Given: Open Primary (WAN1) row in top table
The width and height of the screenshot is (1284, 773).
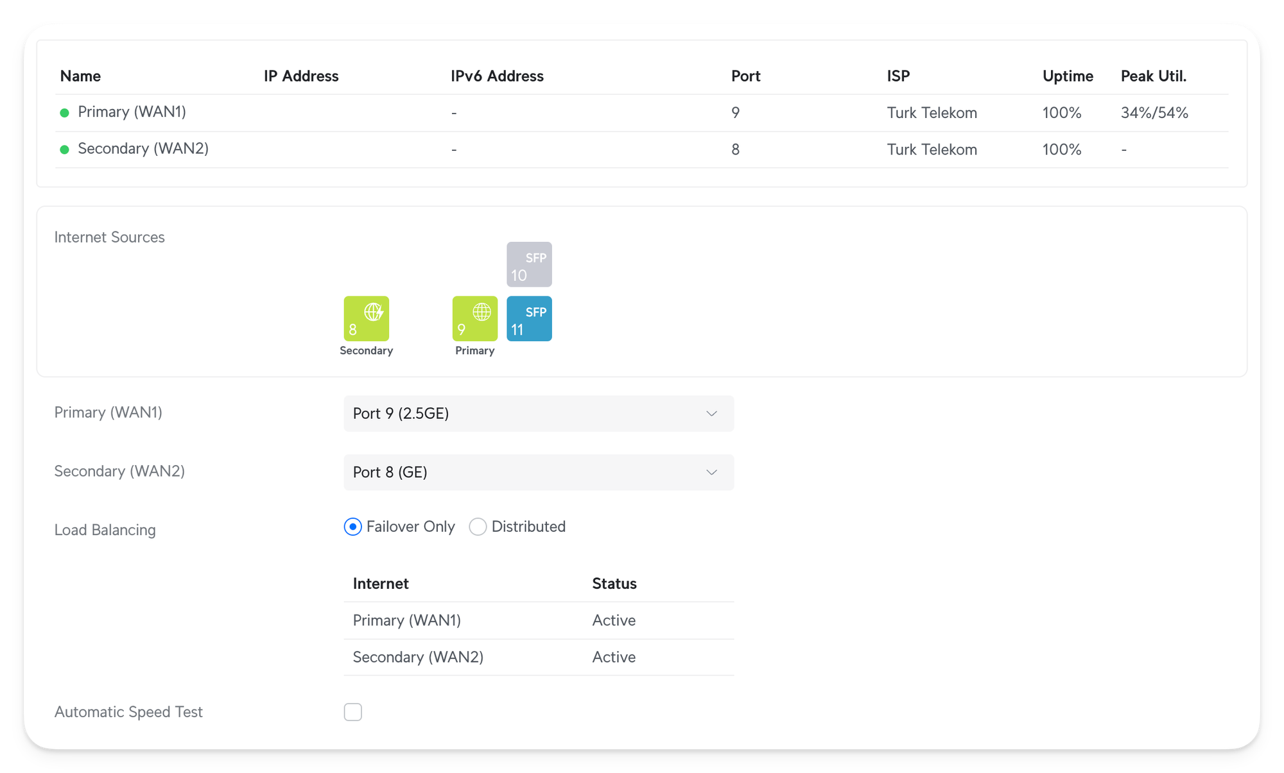Looking at the screenshot, I should coord(132,112).
